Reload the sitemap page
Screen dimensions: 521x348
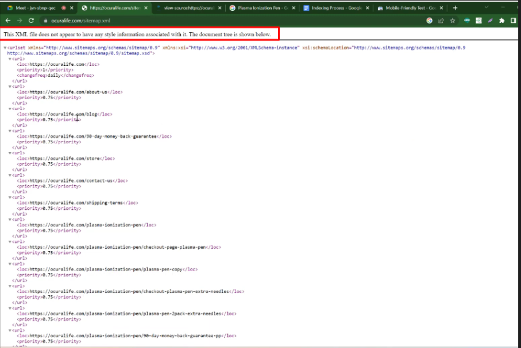(x=31, y=21)
